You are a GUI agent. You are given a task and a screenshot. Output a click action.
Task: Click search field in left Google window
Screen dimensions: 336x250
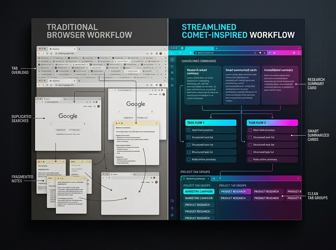(68, 124)
